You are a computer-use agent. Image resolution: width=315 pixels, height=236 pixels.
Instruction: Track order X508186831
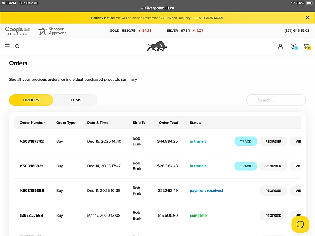coord(246,166)
